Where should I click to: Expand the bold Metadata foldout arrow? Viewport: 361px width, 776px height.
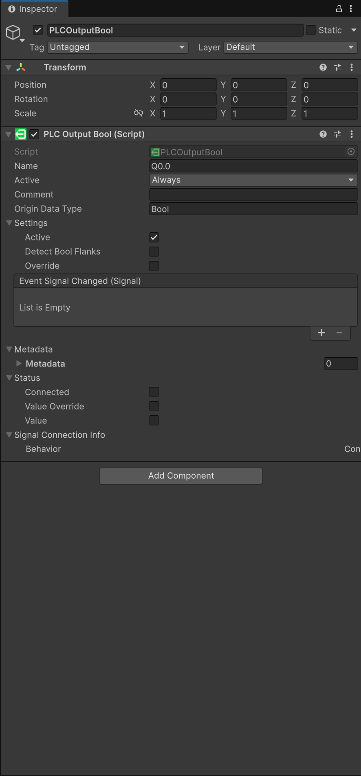tap(19, 364)
